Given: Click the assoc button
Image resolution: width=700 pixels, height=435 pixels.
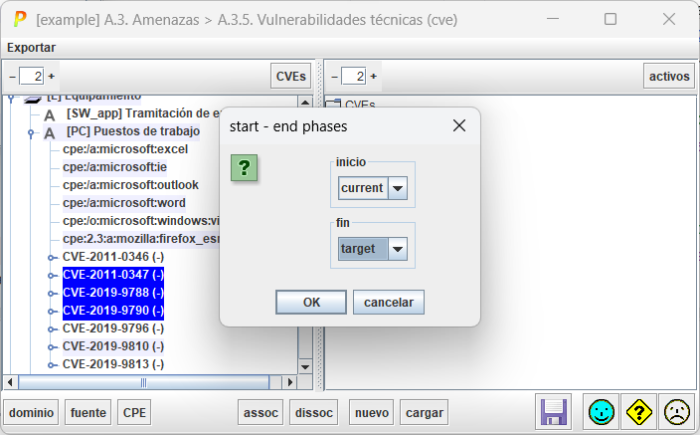Looking at the screenshot, I should [x=261, y=412].
